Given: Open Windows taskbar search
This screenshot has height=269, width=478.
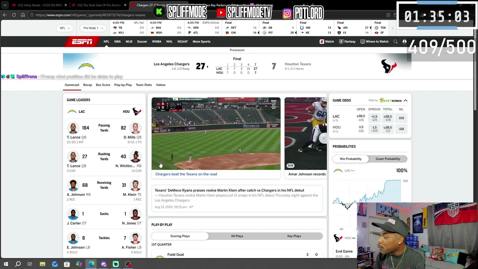Looking at the screenshot, I should [18, 264].
